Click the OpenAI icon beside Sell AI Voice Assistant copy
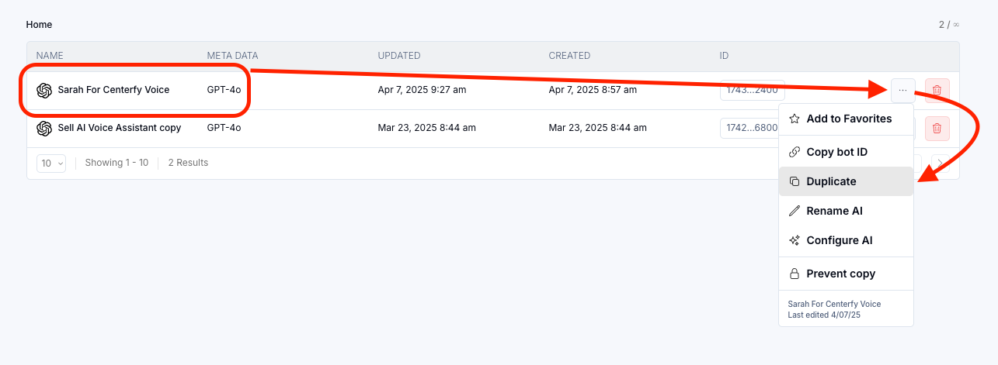 (44, 128)
